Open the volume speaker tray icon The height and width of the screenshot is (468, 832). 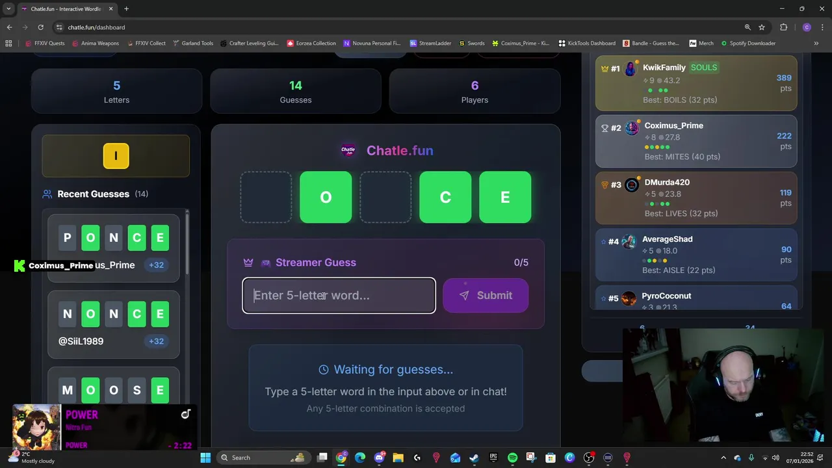tap(775, 458)
